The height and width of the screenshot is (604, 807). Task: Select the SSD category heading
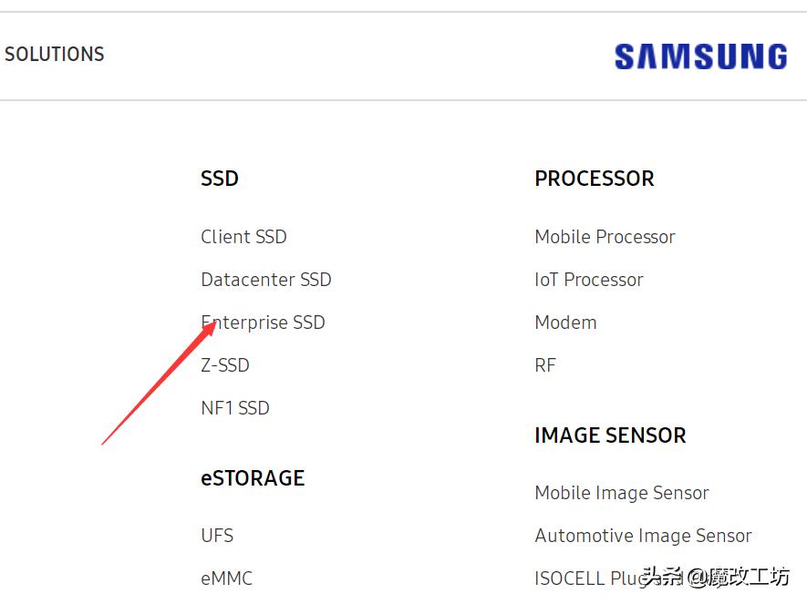[219, 179]
